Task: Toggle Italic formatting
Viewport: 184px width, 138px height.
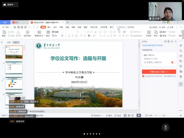Action: [66, 36]
